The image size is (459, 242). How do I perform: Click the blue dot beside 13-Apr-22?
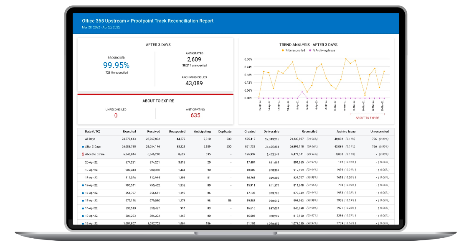pyautogui.click(x=83, y=215)
